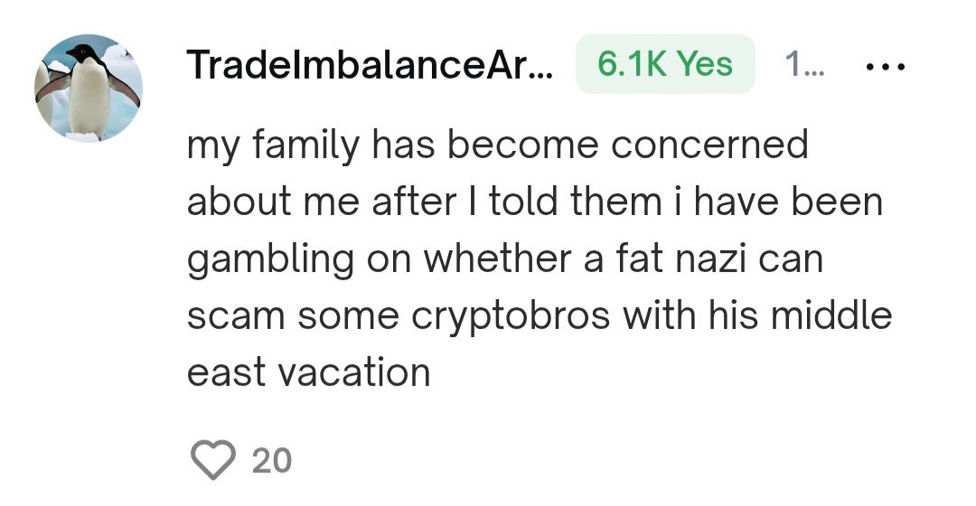Open TradeImbalanceAr... user profile
Viewport: 976px width, 506px height.
372,65
